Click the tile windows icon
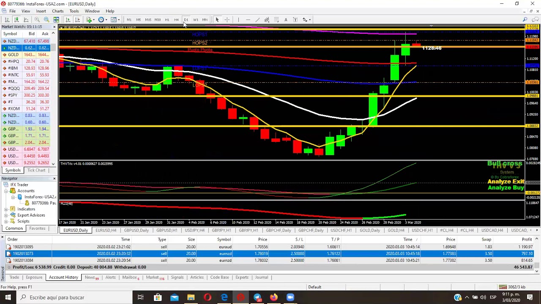Screen dimensions: 541x304 pyautogui.click(x=56, y=19)
